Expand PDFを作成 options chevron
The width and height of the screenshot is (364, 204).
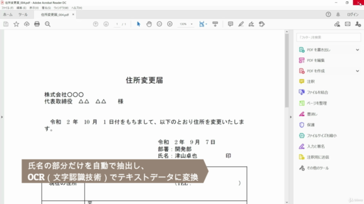[358, 71]
